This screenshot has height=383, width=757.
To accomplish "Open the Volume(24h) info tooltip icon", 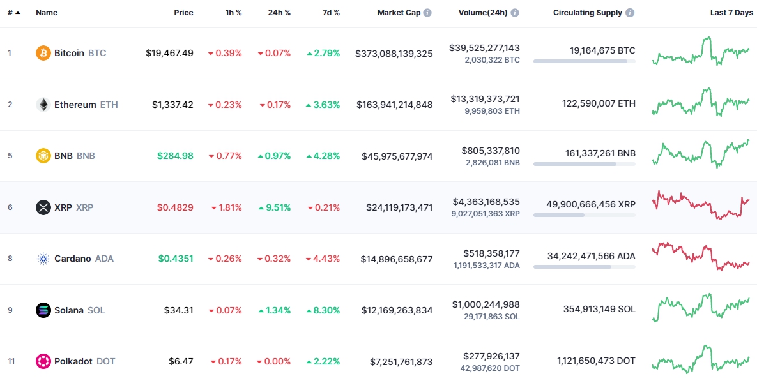I will (515, 13).
